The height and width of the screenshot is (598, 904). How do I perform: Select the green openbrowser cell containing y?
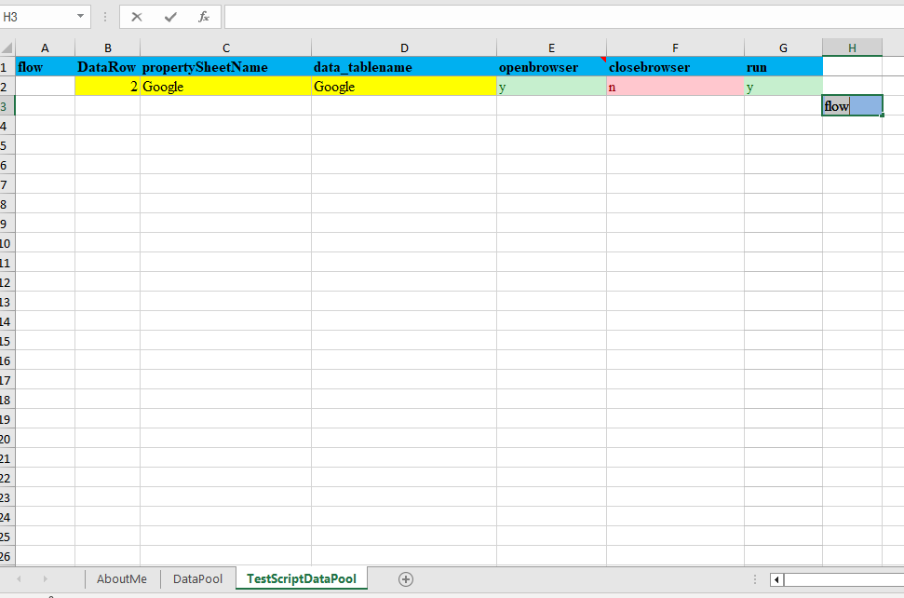[551, 87]
